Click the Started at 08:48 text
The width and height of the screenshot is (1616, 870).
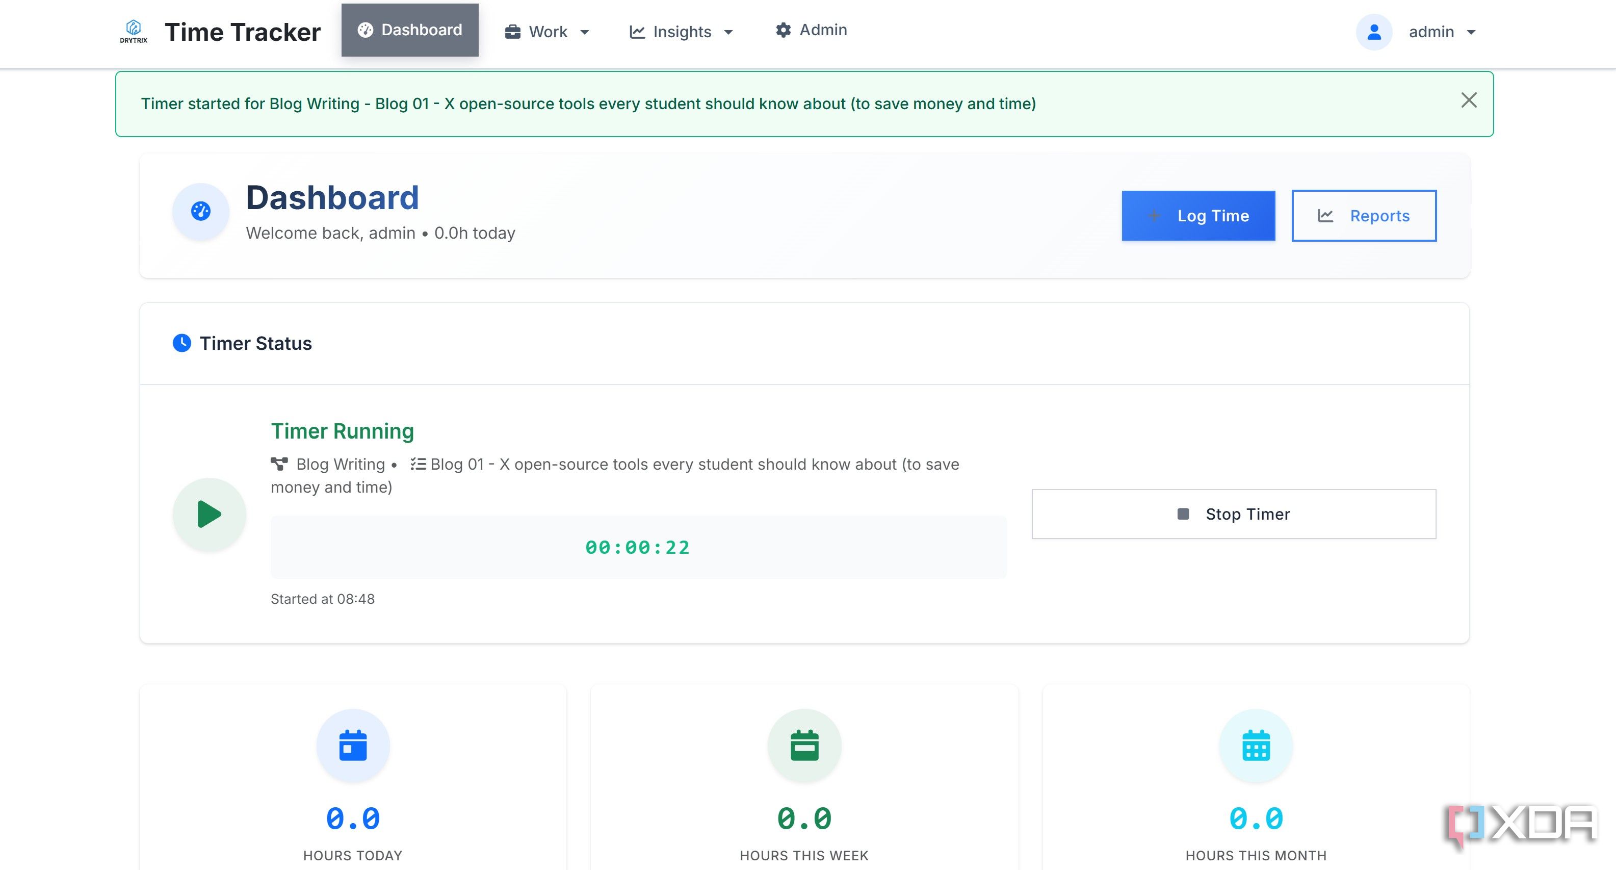(x=323, y=599)
